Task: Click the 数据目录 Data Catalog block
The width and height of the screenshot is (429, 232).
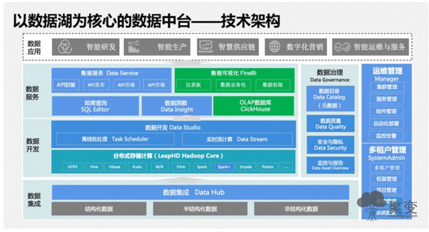Action: [330, 98]
